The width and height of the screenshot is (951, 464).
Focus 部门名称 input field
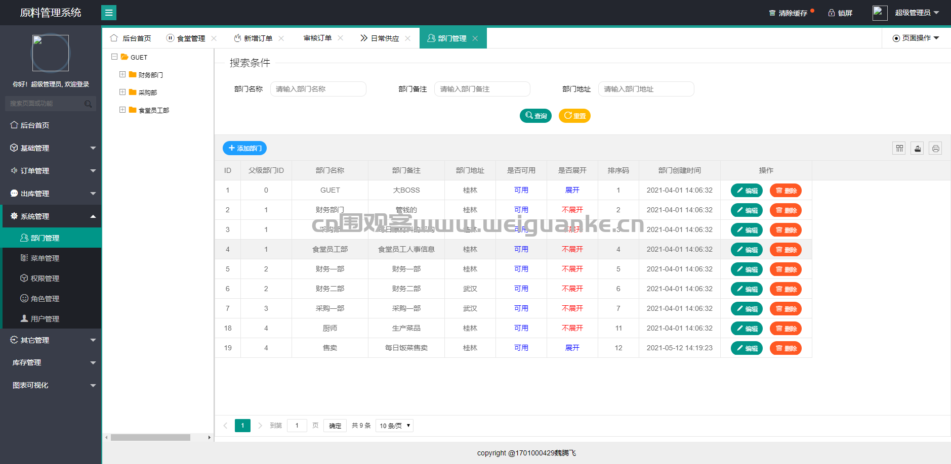318,89
